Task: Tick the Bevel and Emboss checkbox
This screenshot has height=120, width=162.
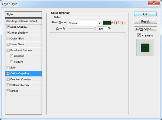Action: [8, 50]
